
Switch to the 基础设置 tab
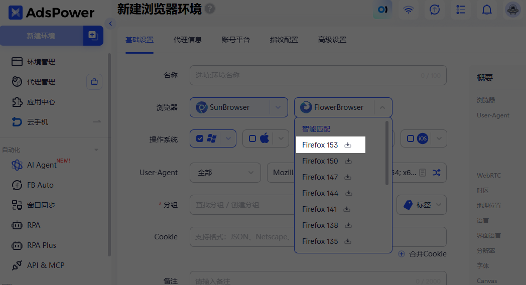[x=140, y=40]
